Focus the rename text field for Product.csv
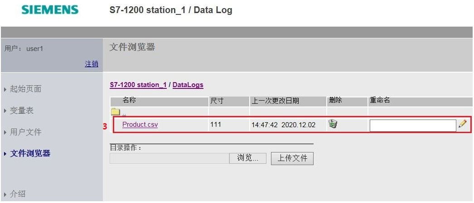 (x=413, y=126)
